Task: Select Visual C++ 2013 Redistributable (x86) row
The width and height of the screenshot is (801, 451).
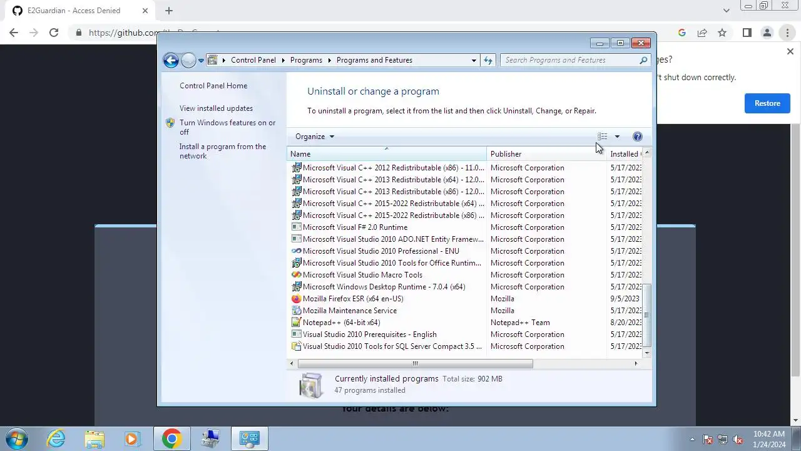Action: pyautogui.click(x=464, y=192)
